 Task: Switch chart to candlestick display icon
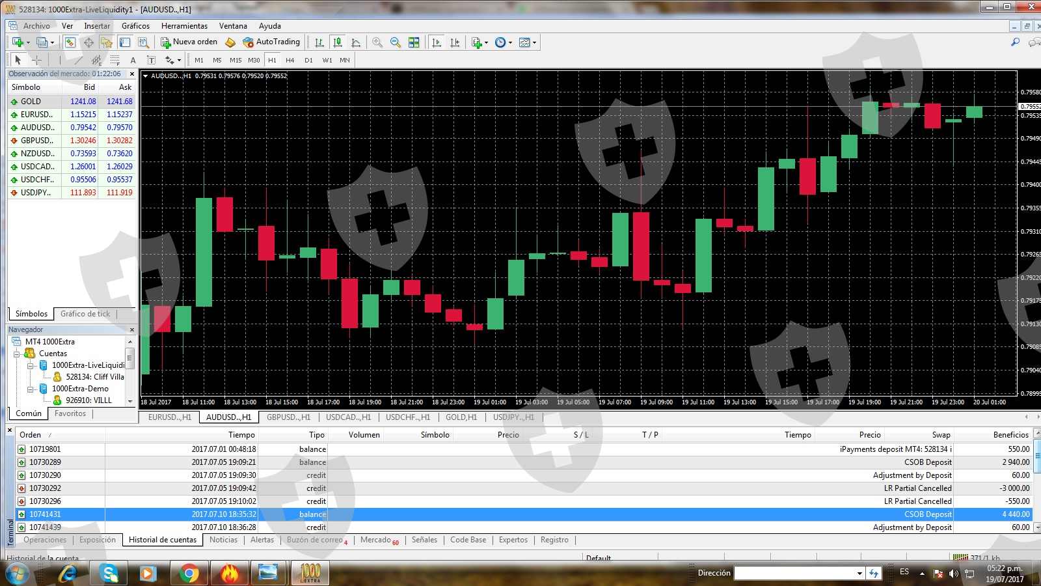pyautogui.click(x=338, y=42)
